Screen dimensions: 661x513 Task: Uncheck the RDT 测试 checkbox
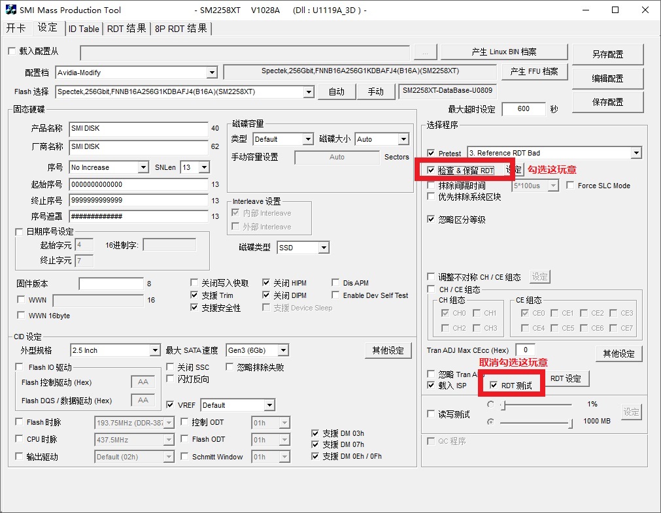(x=494, y=386)
